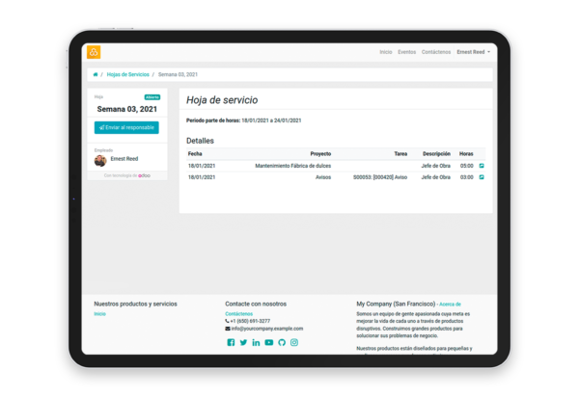Click Proyecto column header

pyautogui.click(x=320, y=154)
